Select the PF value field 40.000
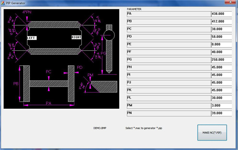Image resolution: width=238 pixels, height=150 pixels. coord(221,52)
